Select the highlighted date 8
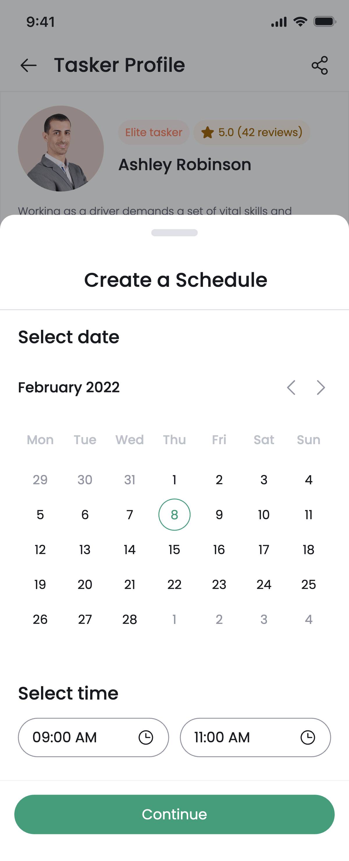 tap(174, 515)
